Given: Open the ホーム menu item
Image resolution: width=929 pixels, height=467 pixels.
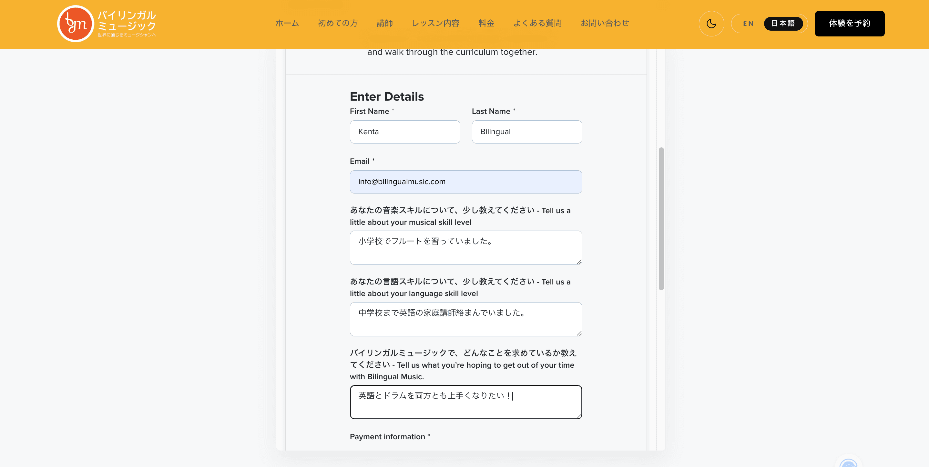Looking at the screenshot, I should [287, 23].
